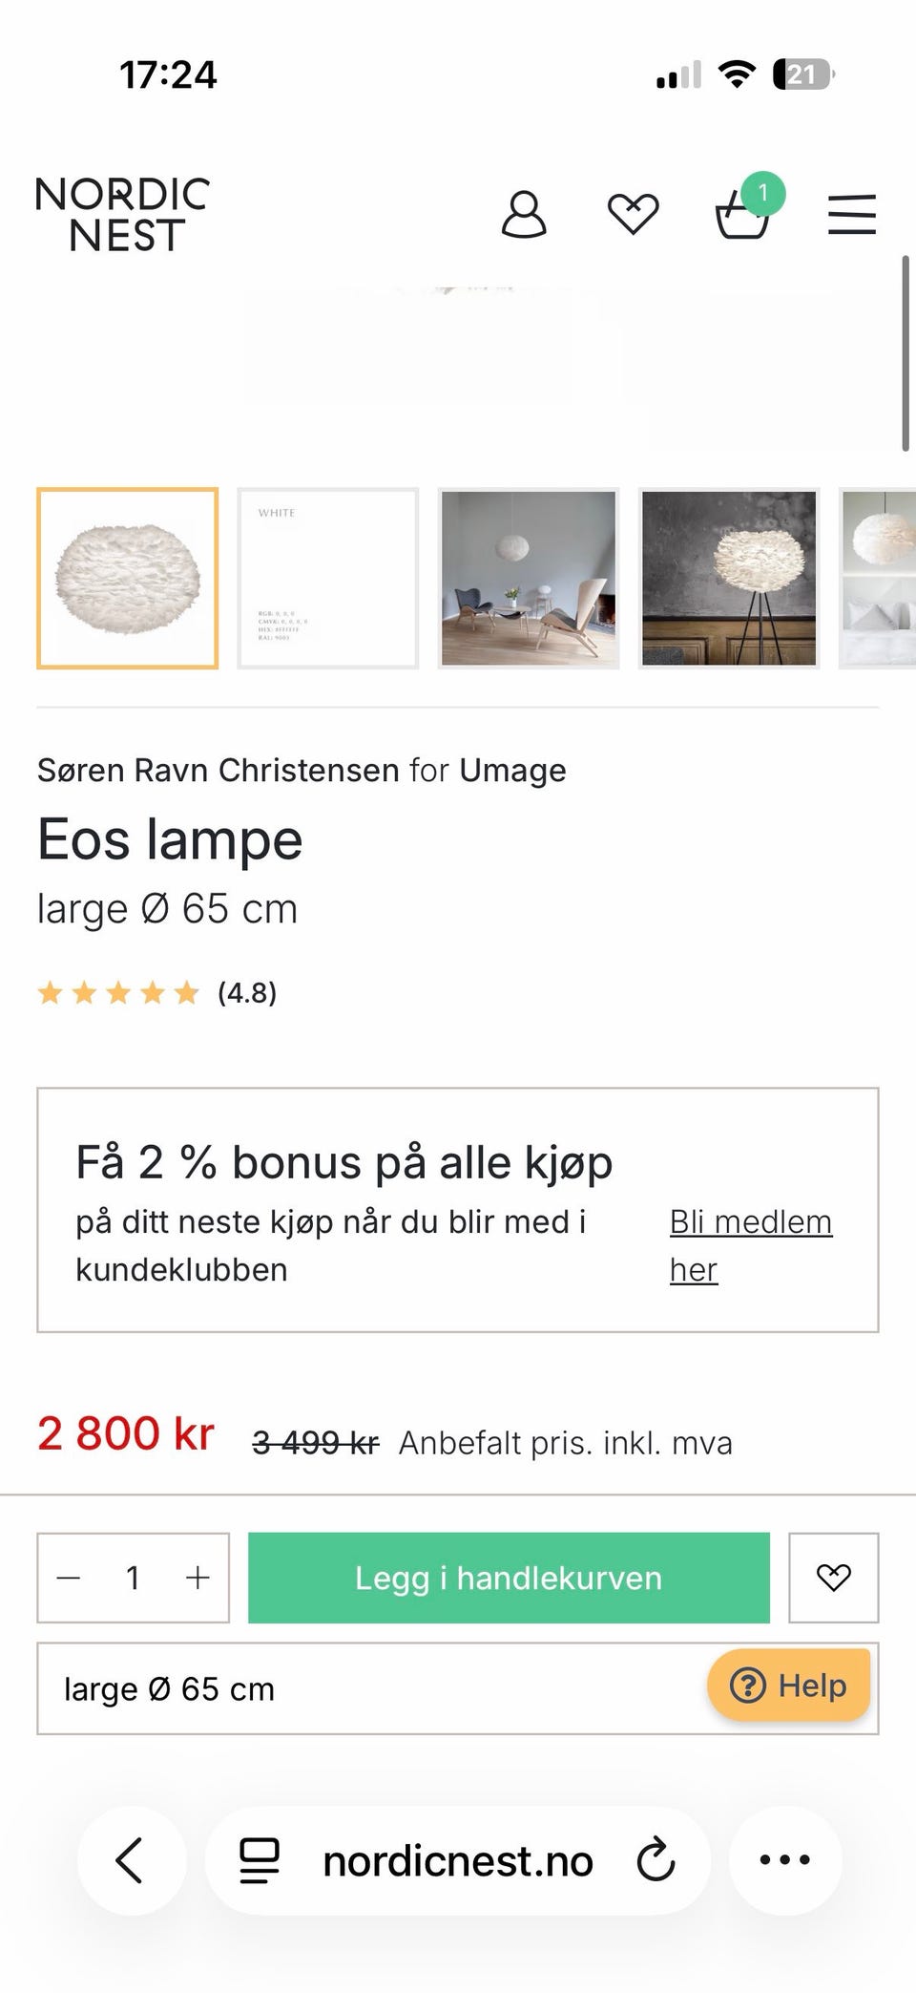This screenshot has width=916, height=1993.
Task: Open the favorites heart icon in header
Action: [x=634, y=214]
